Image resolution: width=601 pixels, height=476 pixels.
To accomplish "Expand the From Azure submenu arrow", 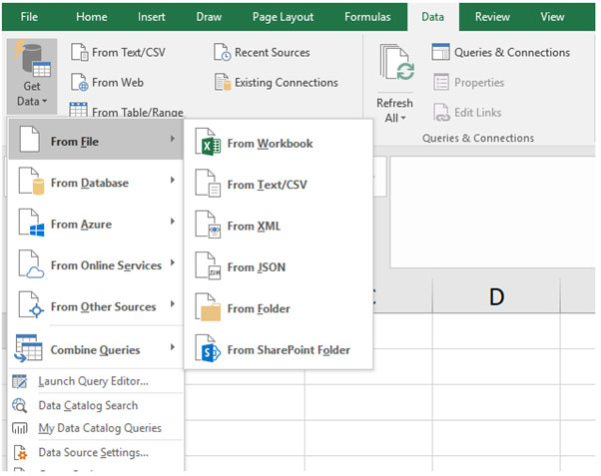I will (173, 222).
